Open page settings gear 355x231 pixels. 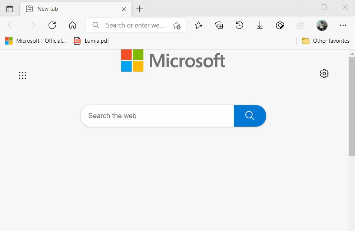[x=324, y=74]
